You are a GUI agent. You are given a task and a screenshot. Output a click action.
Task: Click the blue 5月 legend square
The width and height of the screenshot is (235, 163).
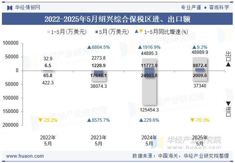pyautogui.click(x=97, y=32)
